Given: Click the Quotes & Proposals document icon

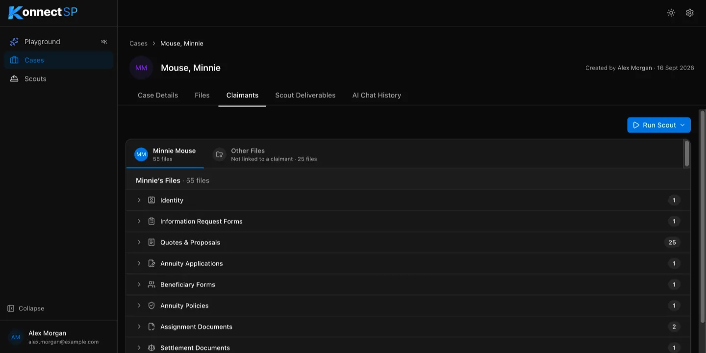Looking at the screenshot, I should [151, 242].
